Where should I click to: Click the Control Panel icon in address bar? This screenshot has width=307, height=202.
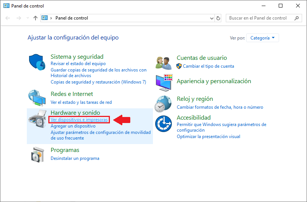pyautogui.click(x=45, y=18)
